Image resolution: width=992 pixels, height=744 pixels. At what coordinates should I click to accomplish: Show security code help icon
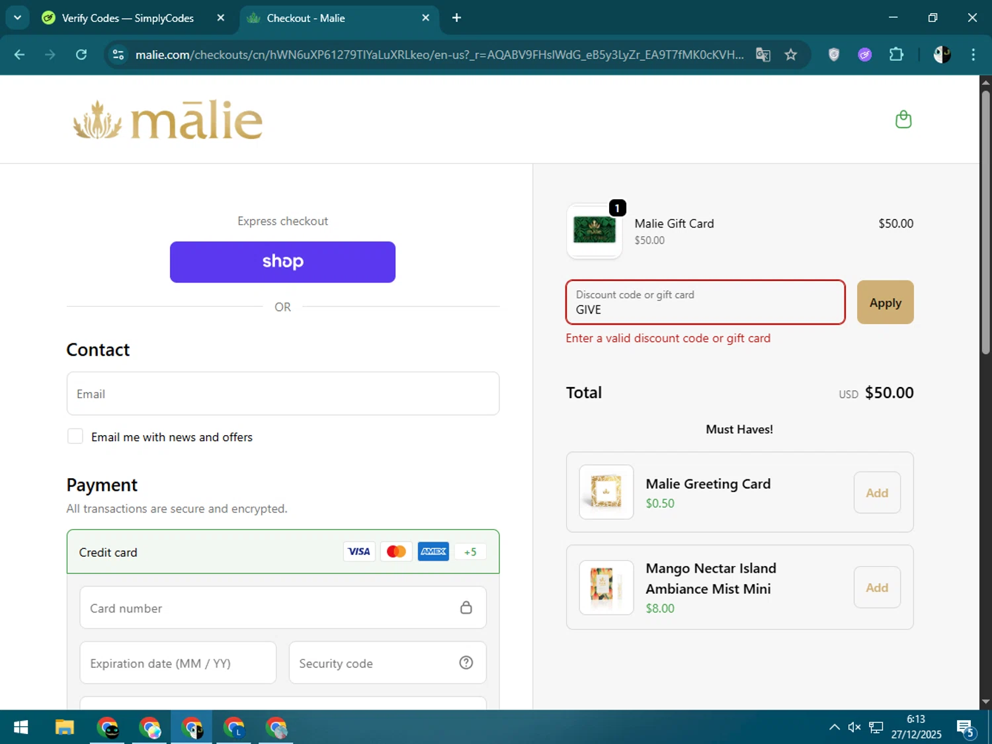[x=466, y=663]
